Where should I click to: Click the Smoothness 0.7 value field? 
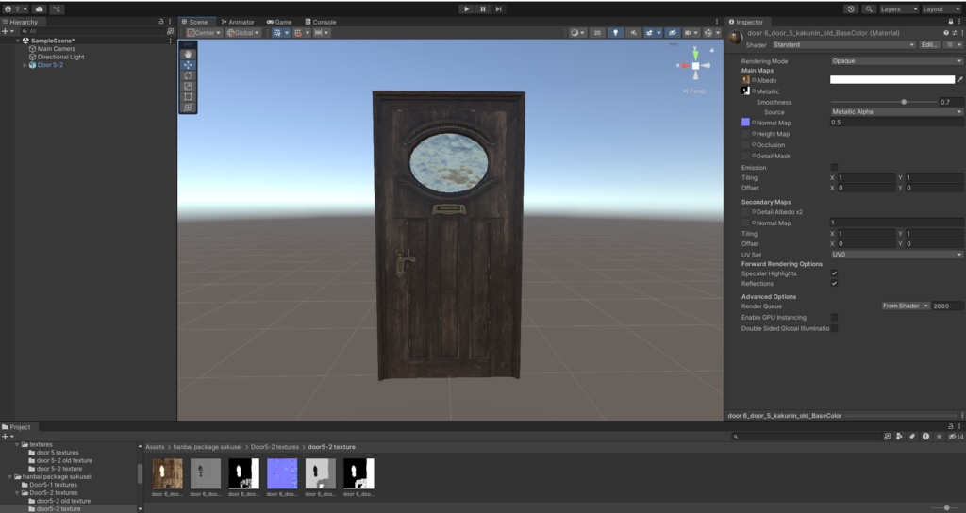951,102
